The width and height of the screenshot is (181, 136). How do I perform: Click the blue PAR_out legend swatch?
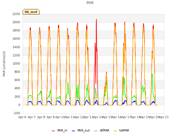74,131
